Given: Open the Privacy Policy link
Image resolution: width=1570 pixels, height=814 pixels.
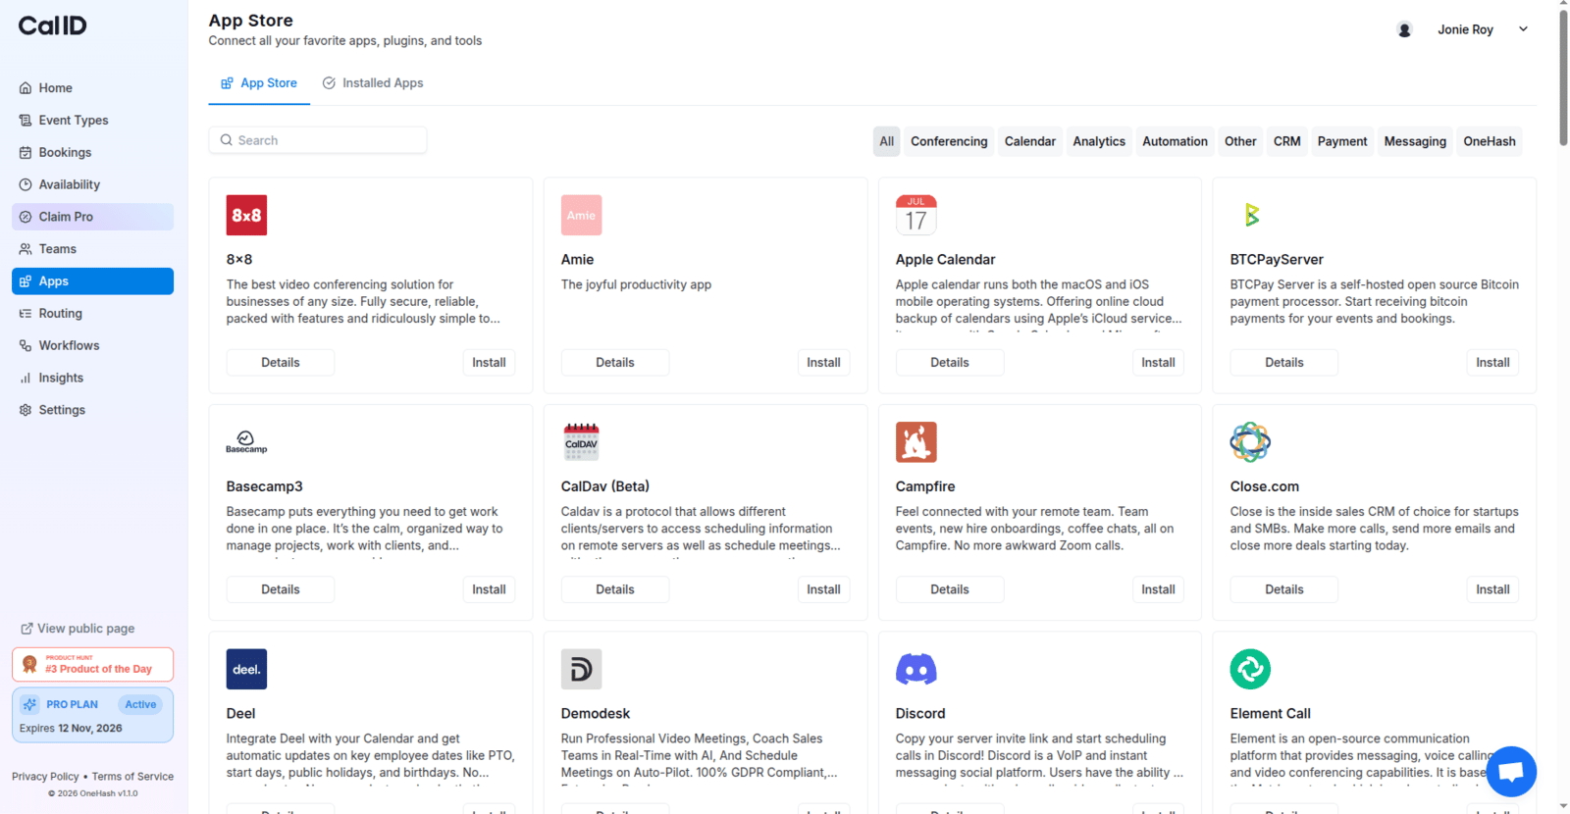Looking at the screenshot, I should (x=45, y=777).
